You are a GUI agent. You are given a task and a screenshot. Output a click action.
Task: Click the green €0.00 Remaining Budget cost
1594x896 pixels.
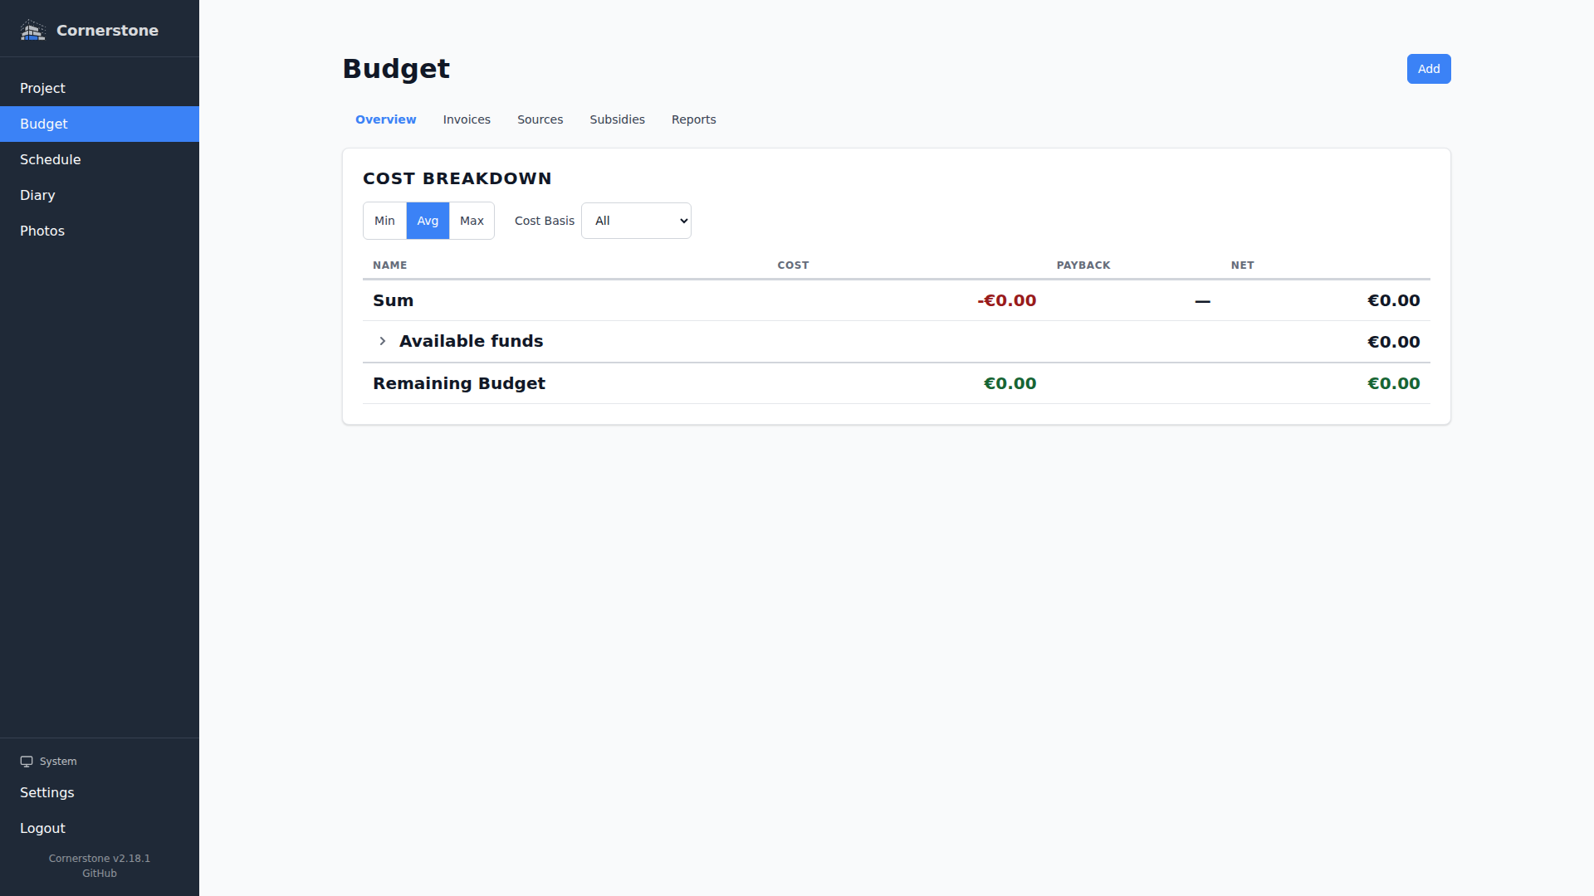[1010, 383]
